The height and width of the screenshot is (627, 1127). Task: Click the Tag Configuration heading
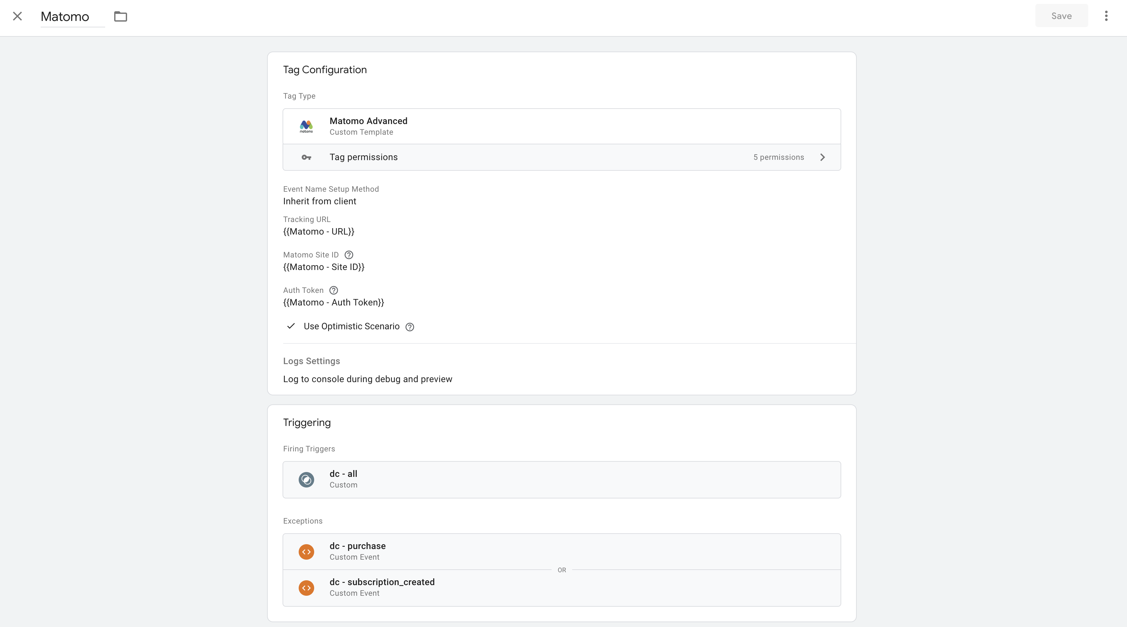click(324, 70)
